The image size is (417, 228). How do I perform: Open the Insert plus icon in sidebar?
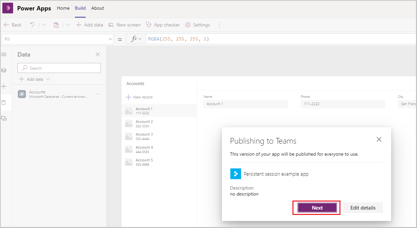pos(4,86)
